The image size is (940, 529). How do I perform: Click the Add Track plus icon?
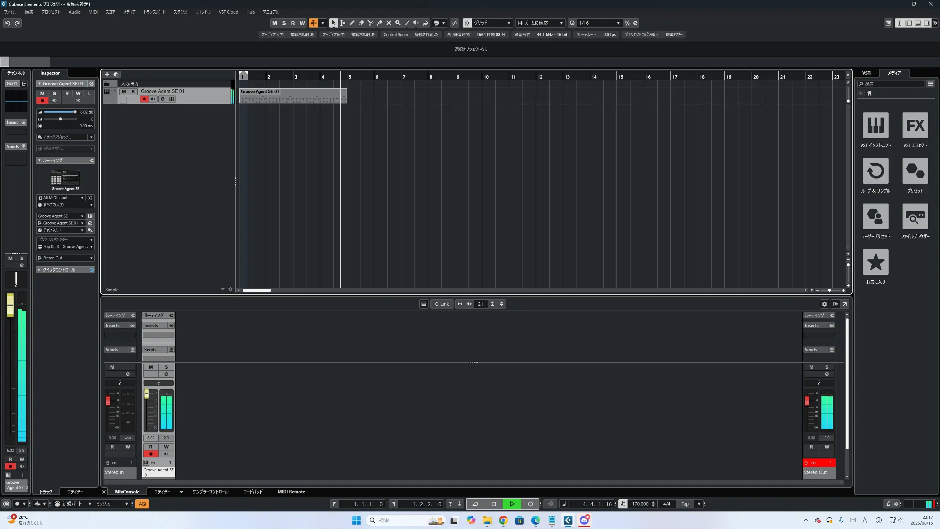click(107, 74)
